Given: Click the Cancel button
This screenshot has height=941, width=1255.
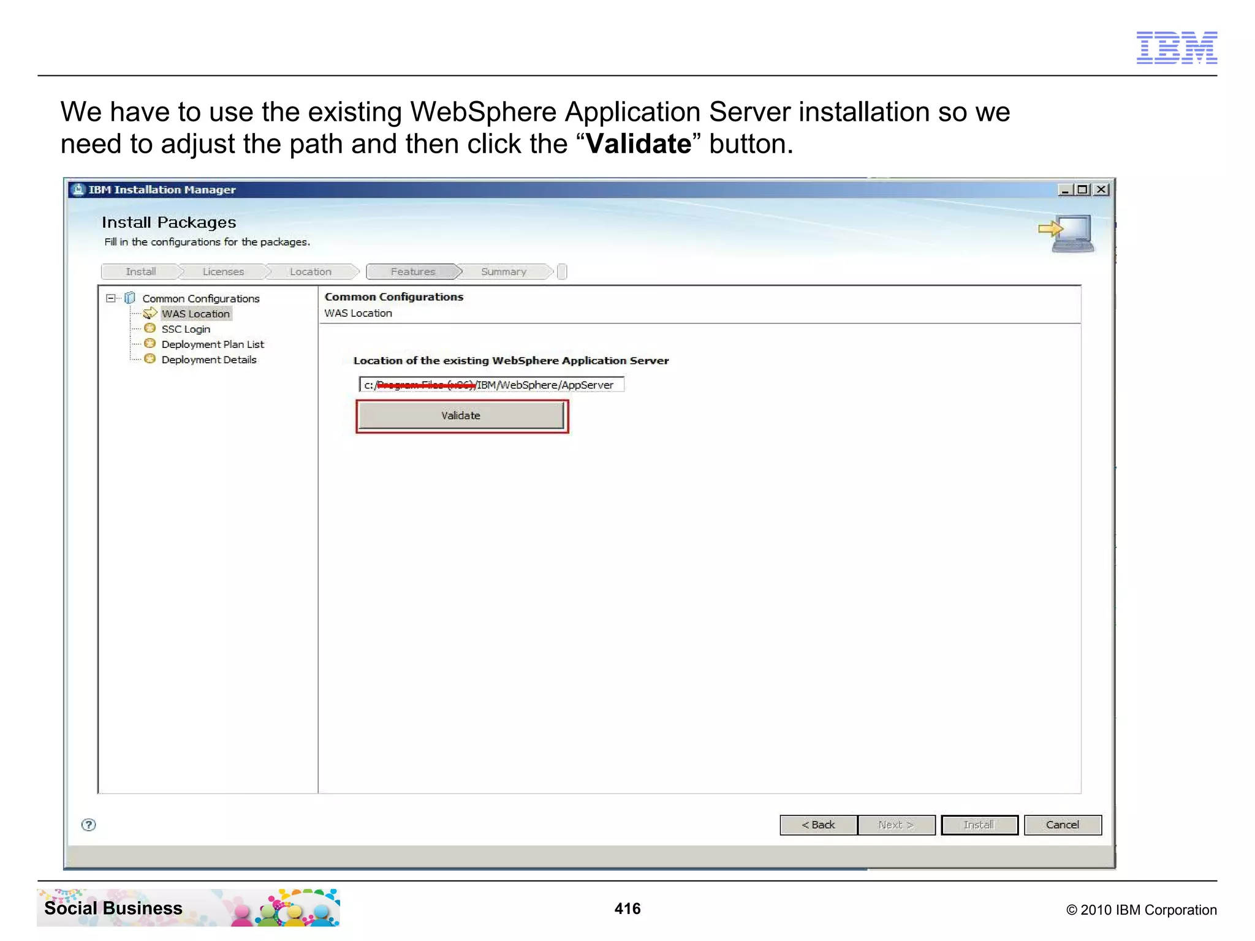Looking at the screenshot, I should coord(1063,825).
